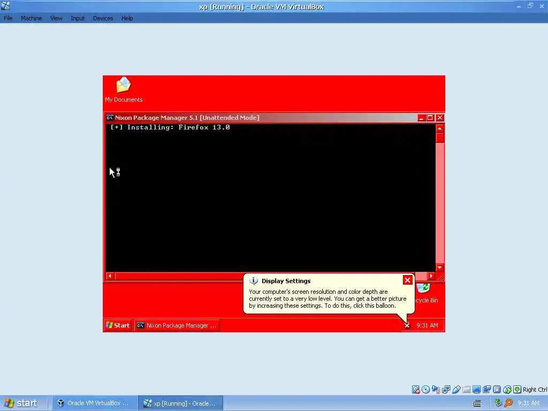Viewport: 548px width, 411px height.
Task: Open the Help menu
Action: [127, 18]
